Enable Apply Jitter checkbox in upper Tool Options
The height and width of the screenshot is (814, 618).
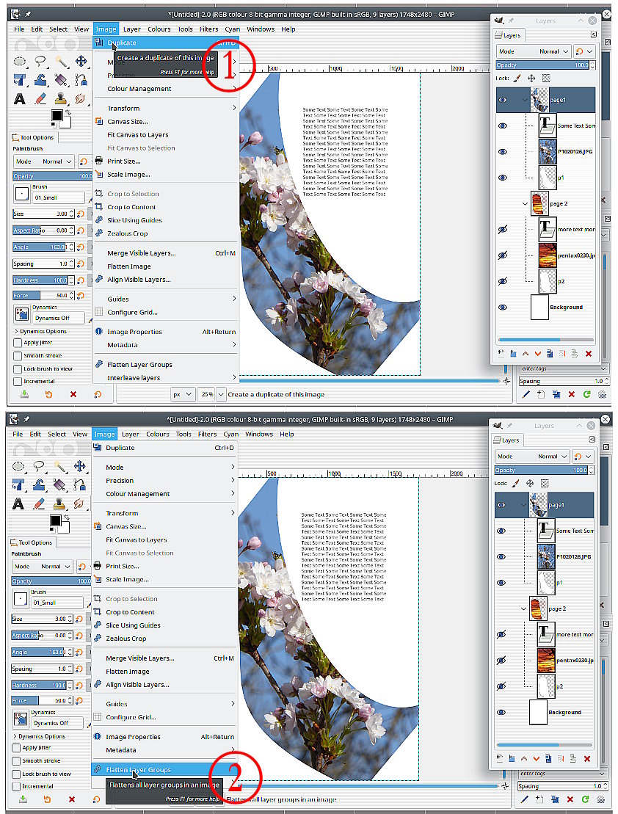18,343
